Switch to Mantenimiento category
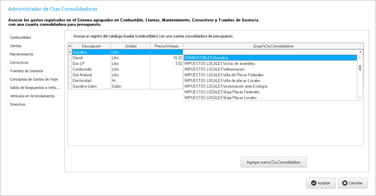 click(21, 54)
